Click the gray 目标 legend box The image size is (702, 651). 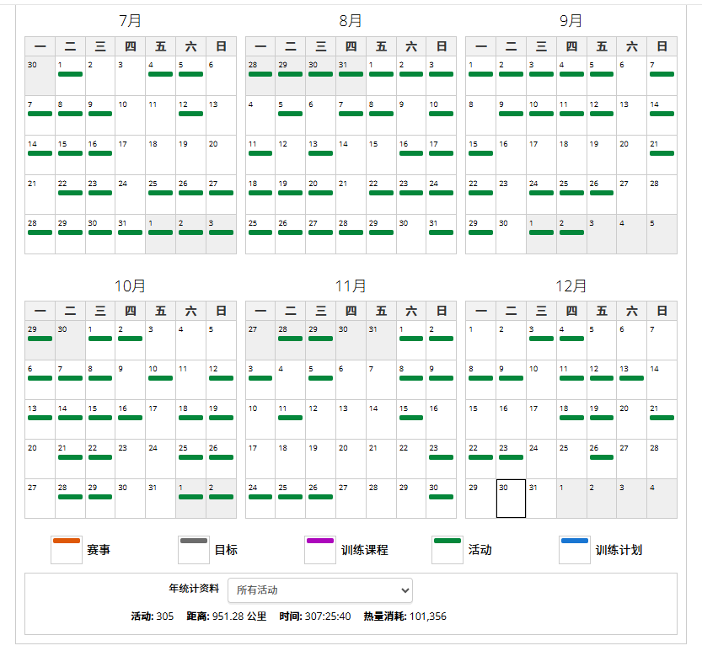[x=193, y=549]
